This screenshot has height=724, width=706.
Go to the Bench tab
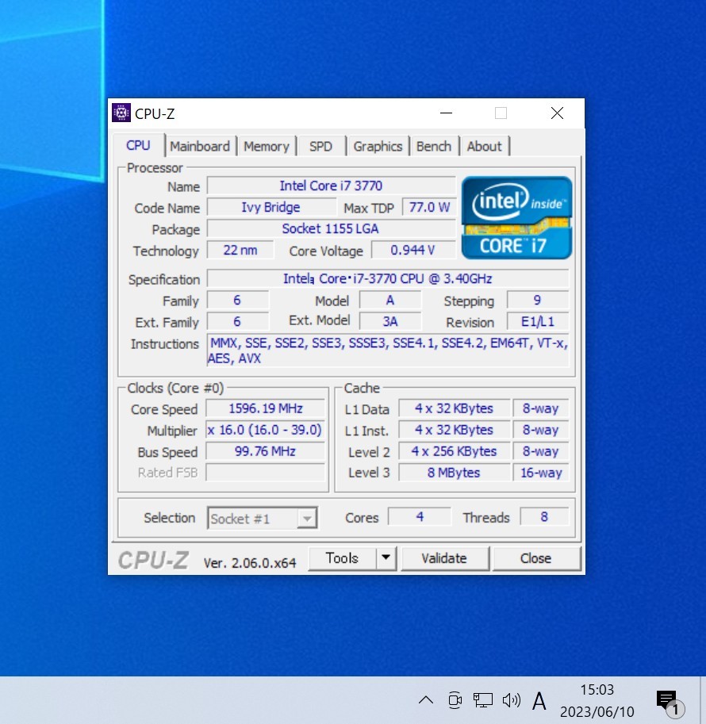point(434,147)
